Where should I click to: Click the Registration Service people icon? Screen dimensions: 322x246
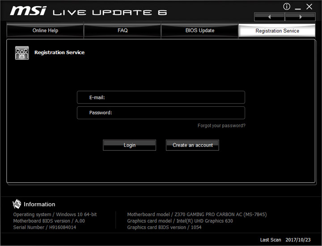(22, 53)
